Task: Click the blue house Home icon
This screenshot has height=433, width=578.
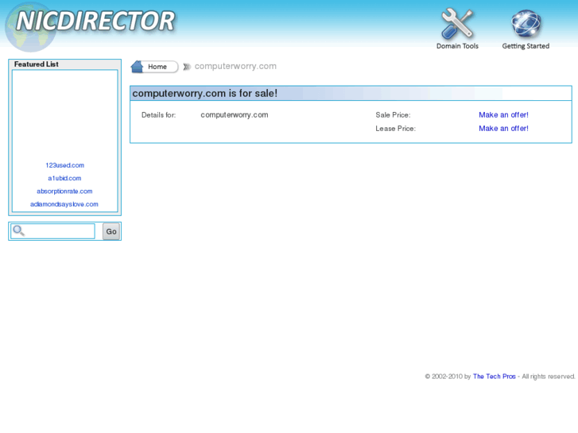Action: point(137,67)
